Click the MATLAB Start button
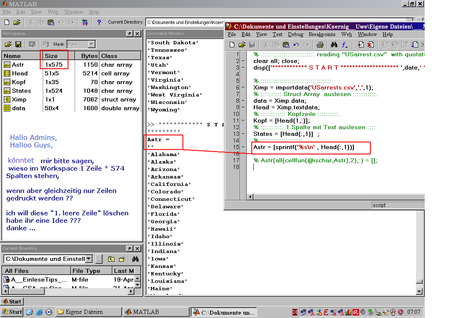 point(12,301)
